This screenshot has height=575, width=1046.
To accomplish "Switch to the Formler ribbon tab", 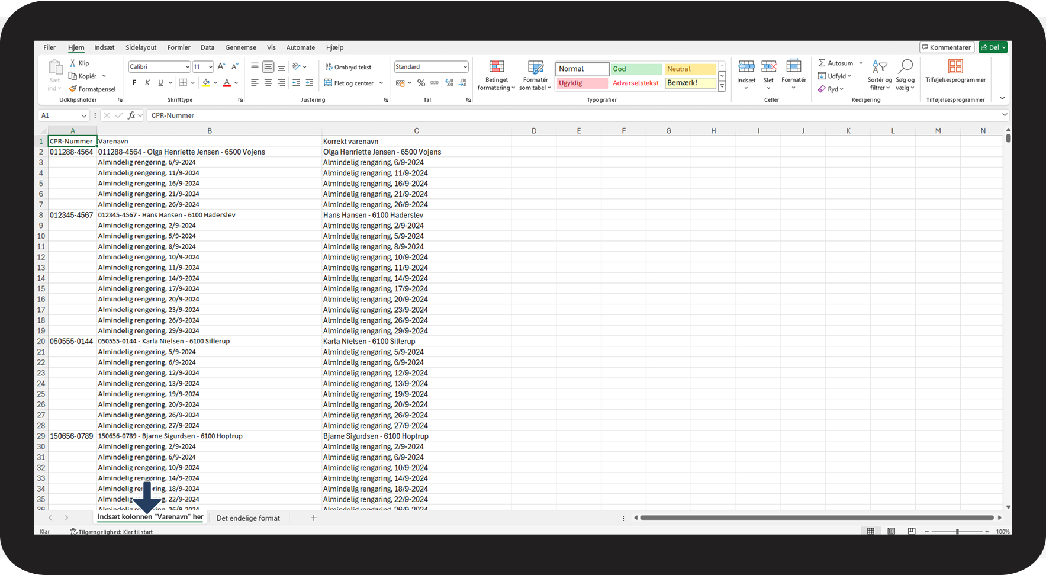I will point(179,48).
